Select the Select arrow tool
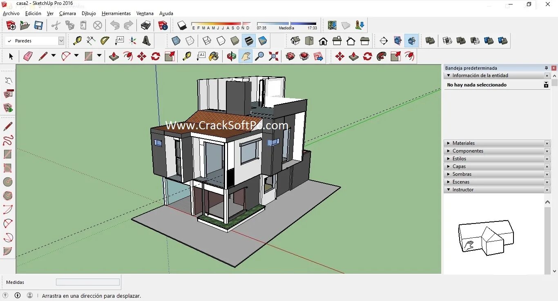Viewport: 558px width, 301px height. [11, 56]
